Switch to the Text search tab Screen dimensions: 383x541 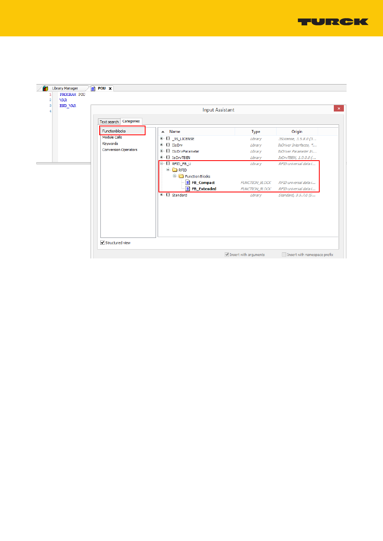pyautogui.click(x=109, y=122)
